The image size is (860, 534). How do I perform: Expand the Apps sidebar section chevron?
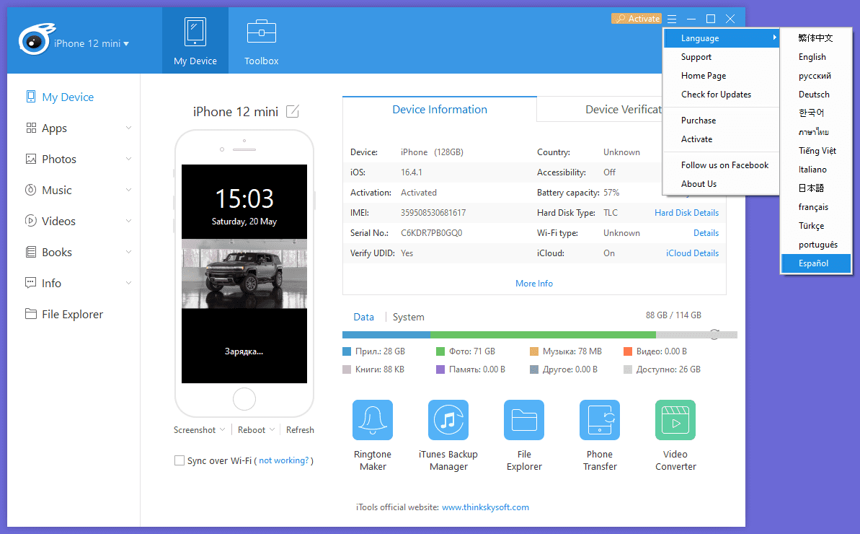click(x=128, y=128)
